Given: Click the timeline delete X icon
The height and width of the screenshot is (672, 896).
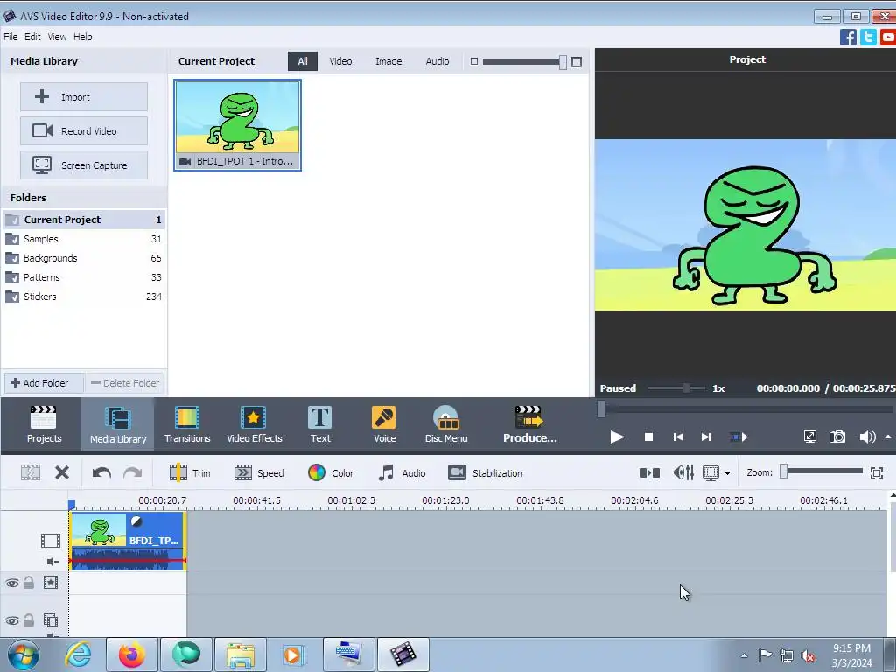Looking at the screenshot, I should tap(62, 472).
